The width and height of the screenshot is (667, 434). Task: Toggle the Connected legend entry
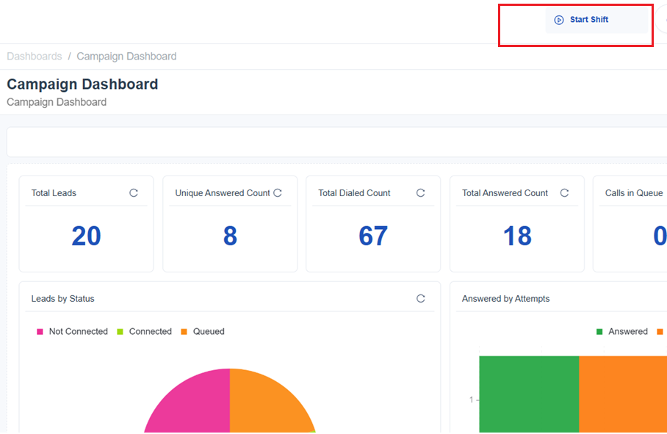point(144,331)
